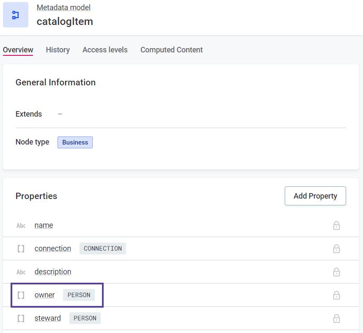
Task: Select the array type icon beside steward
Action: tap(21, 318)
